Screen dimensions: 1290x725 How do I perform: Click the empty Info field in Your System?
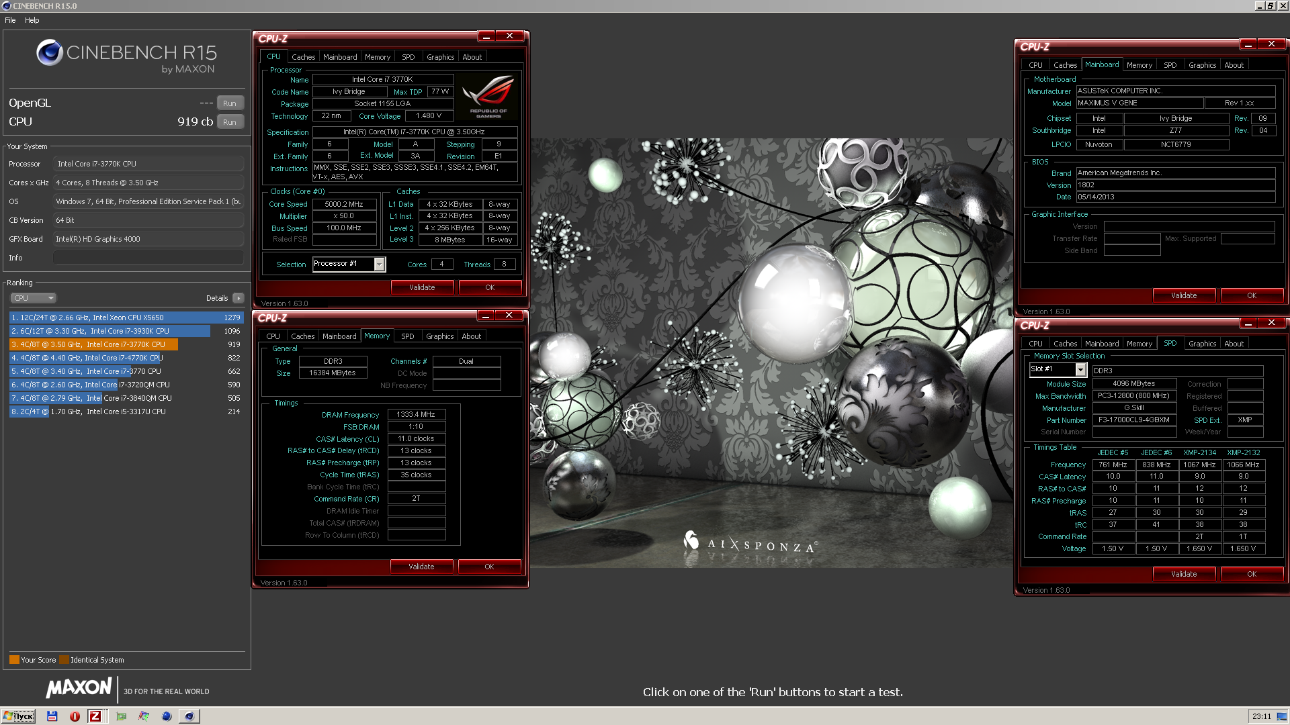(x=148, y=258)
